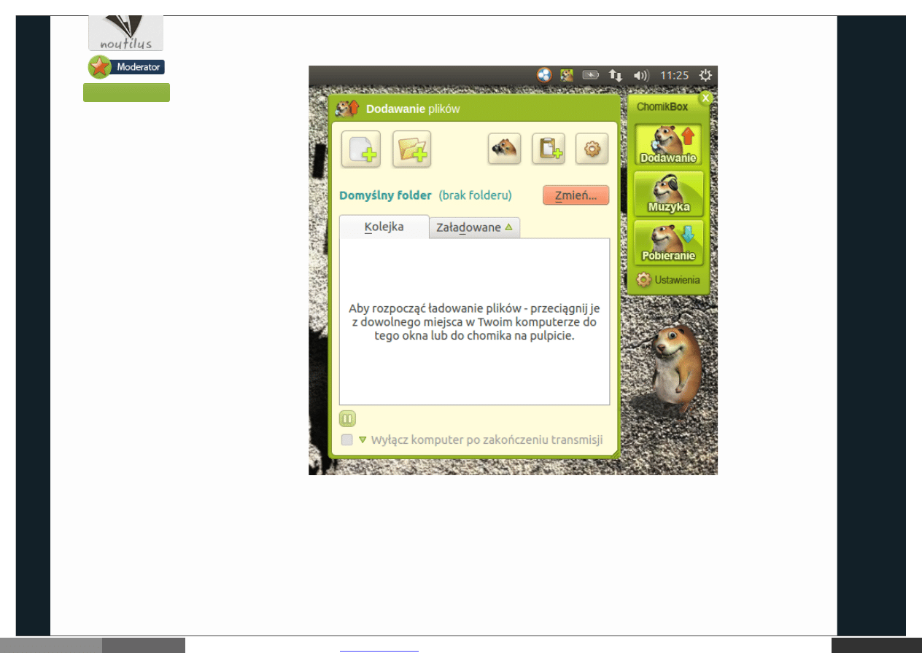
Task: Click the volume speaker icon
Action: tap(640, 75)
